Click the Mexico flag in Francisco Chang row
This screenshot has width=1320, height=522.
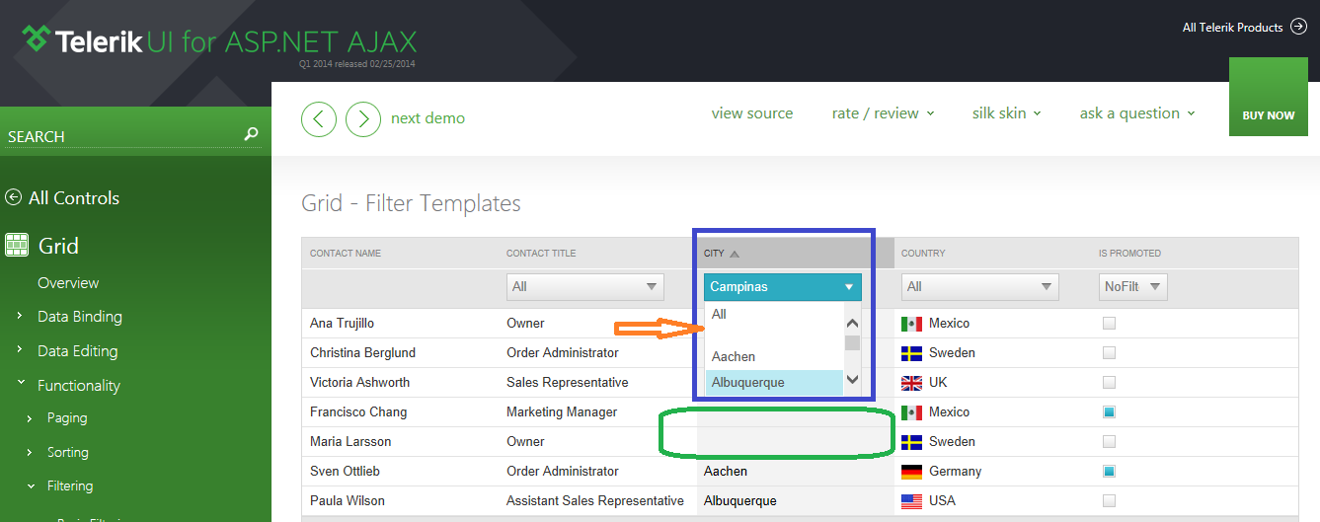coord(911,412)
